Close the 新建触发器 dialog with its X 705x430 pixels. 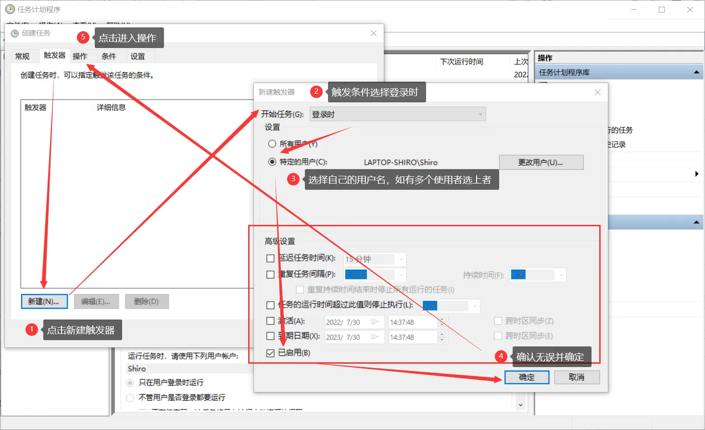(x=598, y=92)
